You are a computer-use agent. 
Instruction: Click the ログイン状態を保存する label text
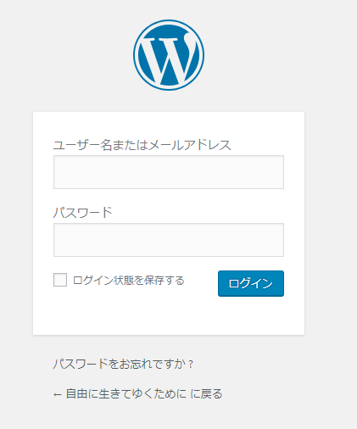129,281
